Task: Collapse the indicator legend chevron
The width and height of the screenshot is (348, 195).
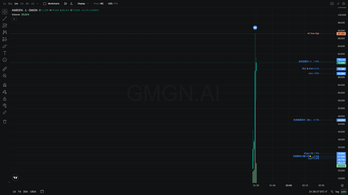Action: pyautogui.click(x=14, y=19)
